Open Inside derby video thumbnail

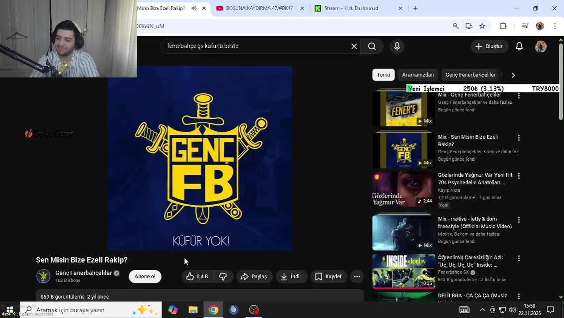[x=403, y=271]
